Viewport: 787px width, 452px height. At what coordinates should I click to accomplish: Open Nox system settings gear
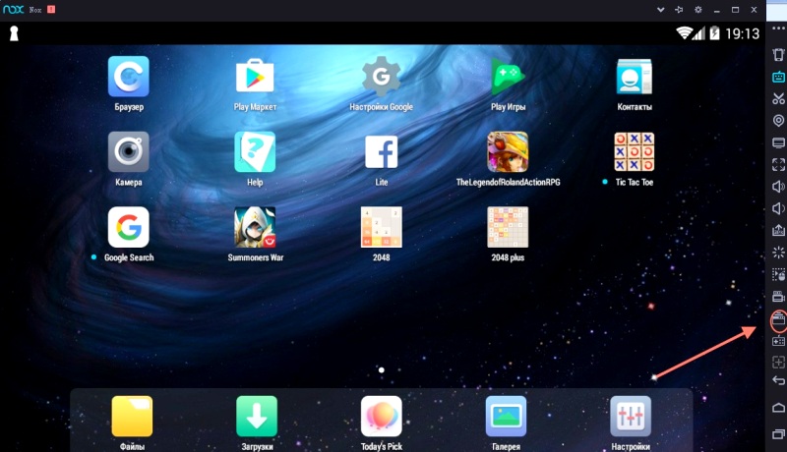pyautogui.click(x=697, y=10)
